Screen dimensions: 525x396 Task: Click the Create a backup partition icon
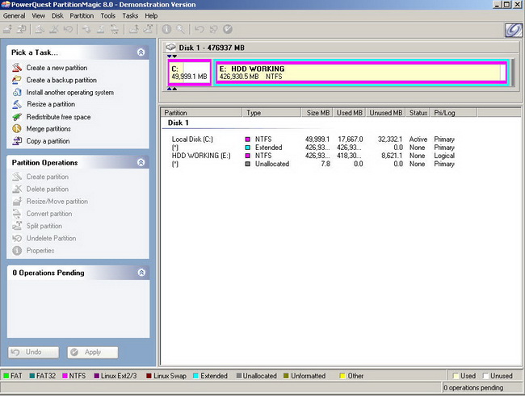tap(17, 80)
